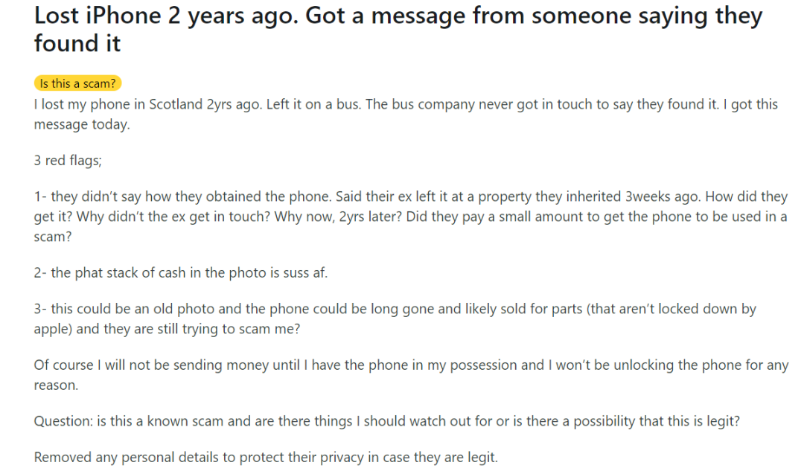The height and width of the screenshot is (474, 804).
Task: Click the lone word "scam?" ending point one
Action: [x=53, y=237]
